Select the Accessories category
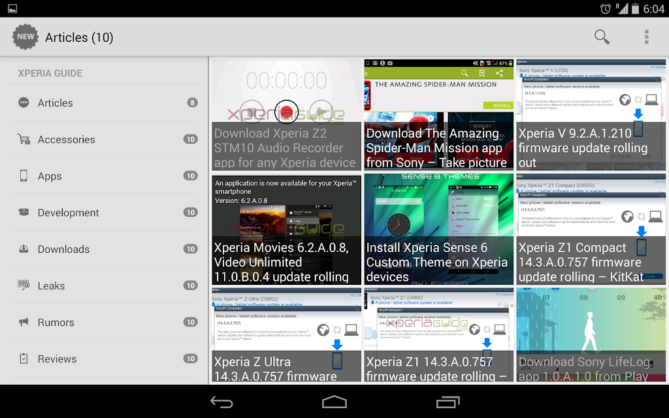Viewport: 669px width, 418px height. pyautogui.click(x=105, y=139)
